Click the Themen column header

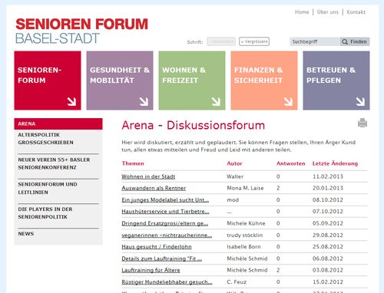pyautogui.click(x=133, y=163)
